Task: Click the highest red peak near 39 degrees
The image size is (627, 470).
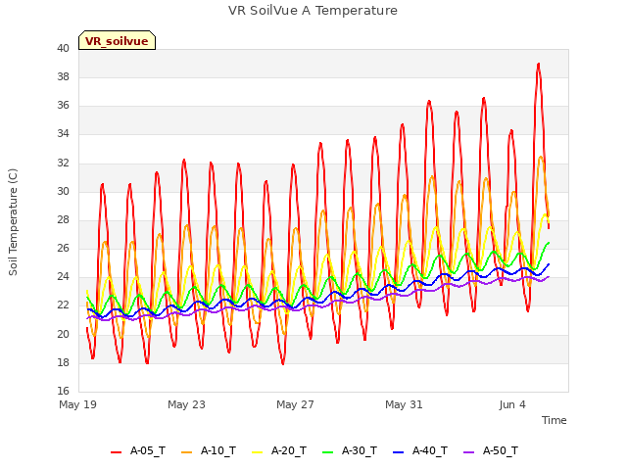Action: [x=539, y=64]
